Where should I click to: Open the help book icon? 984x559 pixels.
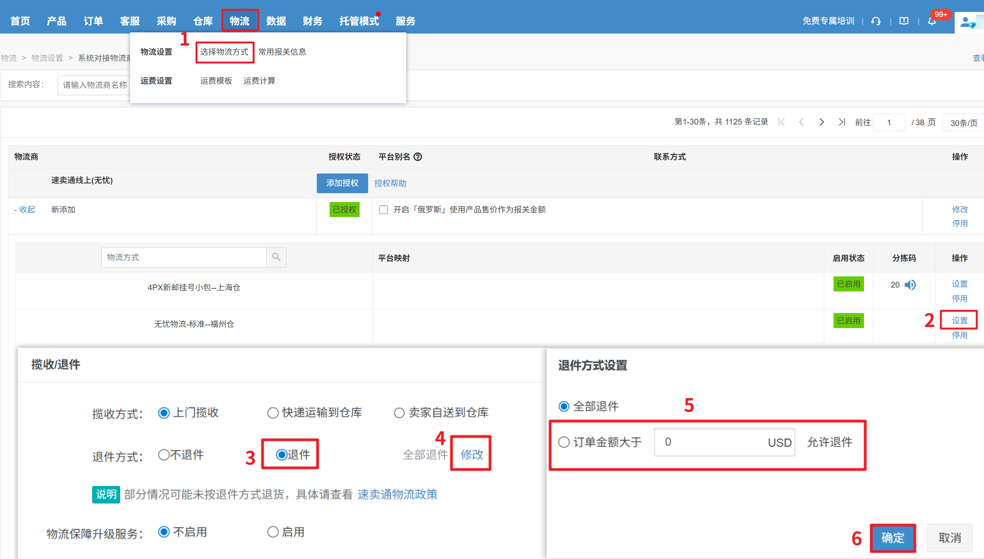point(904,21)
